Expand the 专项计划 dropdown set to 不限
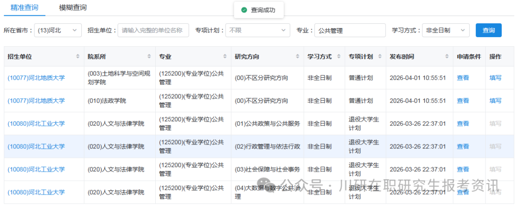The image size is (516, 206). 258,30
